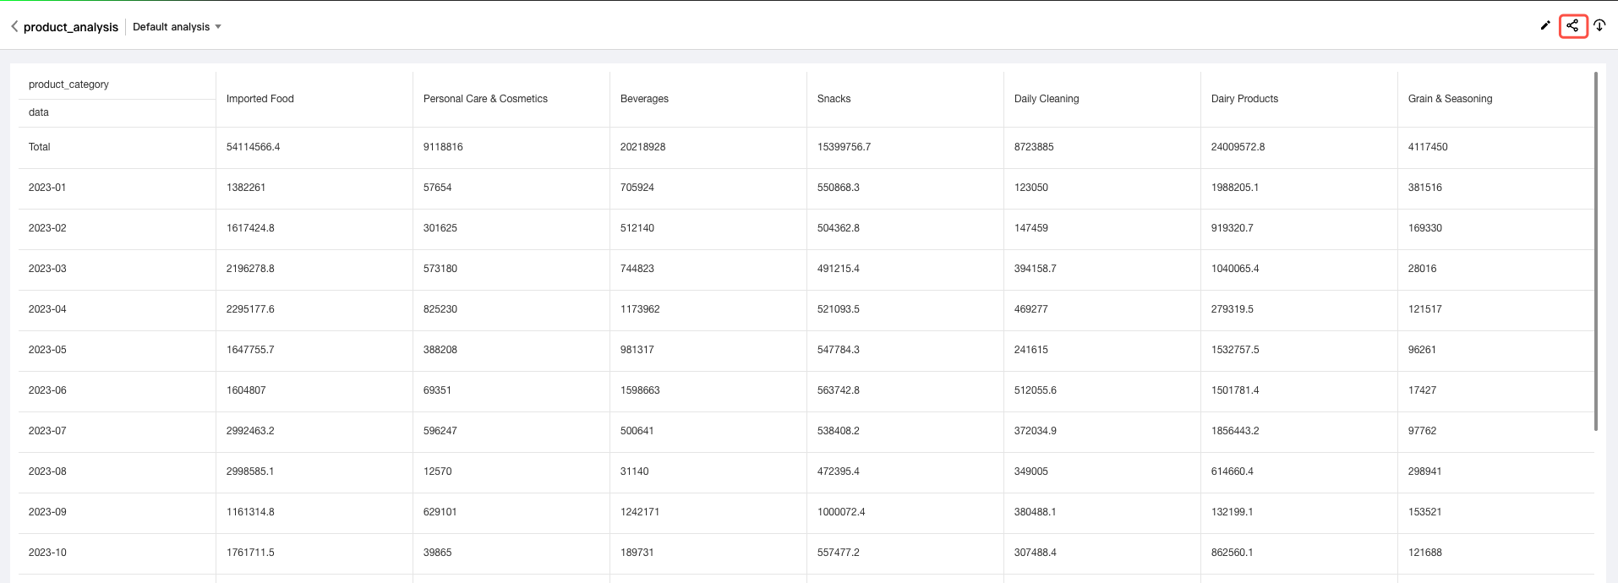Click cell 1856443.2 in 2023-07 row
This screenshot has height=583, width=1618.
(x=1235, y=431)
